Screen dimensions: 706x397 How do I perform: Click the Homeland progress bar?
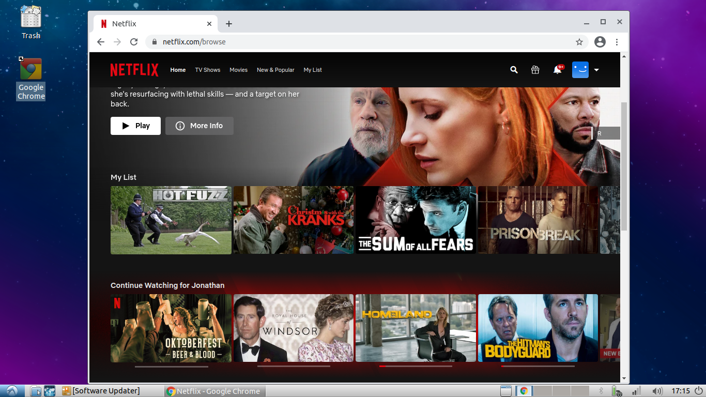coord(416,366)
